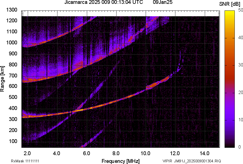This screenshot has width=243, height=164.
Task: Click the yellow top of the SNR colorbar
Action: (230, 13)
